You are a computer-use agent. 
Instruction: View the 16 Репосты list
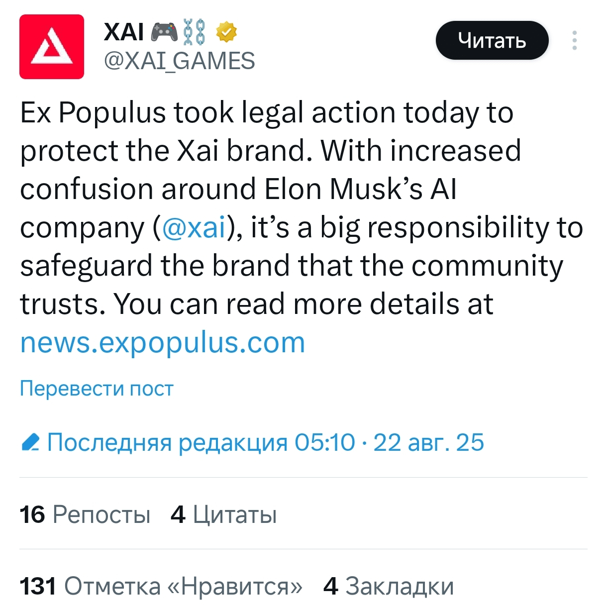tap(85, 514)
